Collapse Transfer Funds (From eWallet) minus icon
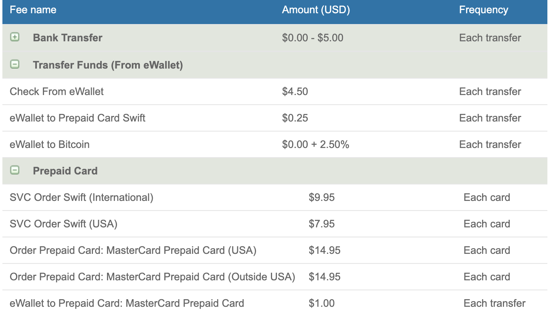557x316 pixels. coord(15,64)
